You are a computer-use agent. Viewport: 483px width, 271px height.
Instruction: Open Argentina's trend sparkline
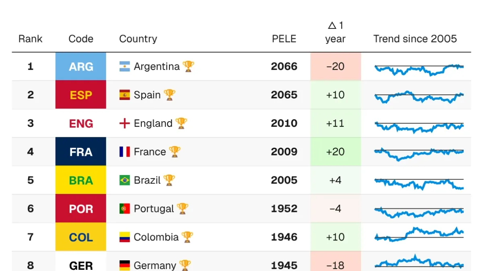point(419,69)
